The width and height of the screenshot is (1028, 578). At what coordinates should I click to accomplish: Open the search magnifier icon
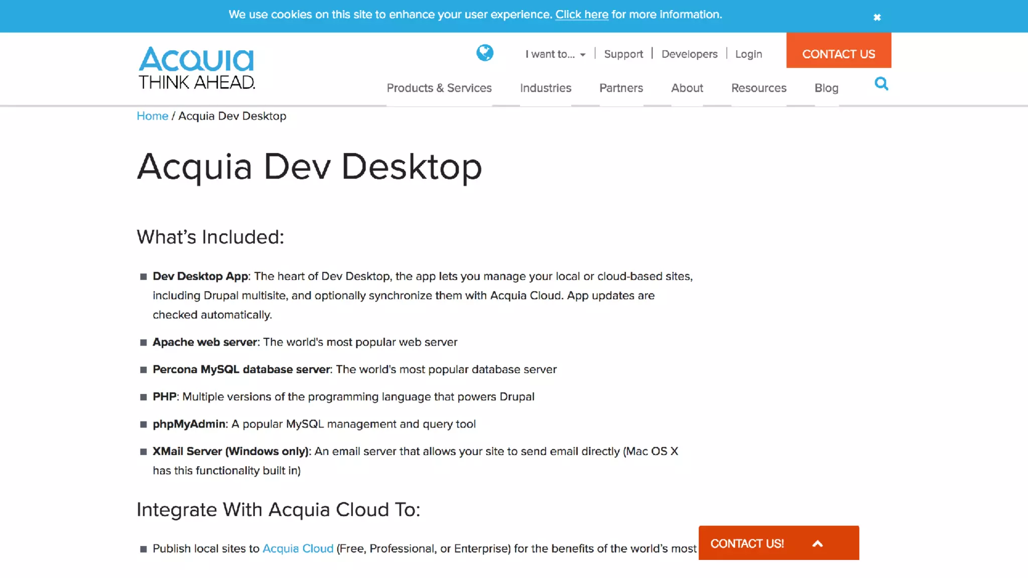pos(881,84)
